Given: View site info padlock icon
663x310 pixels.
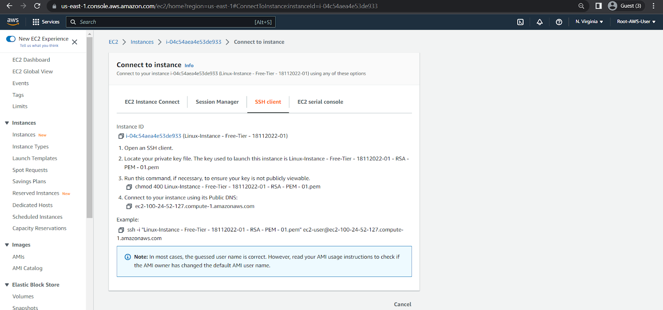Looking at the screenshot, I should [54, 6].
